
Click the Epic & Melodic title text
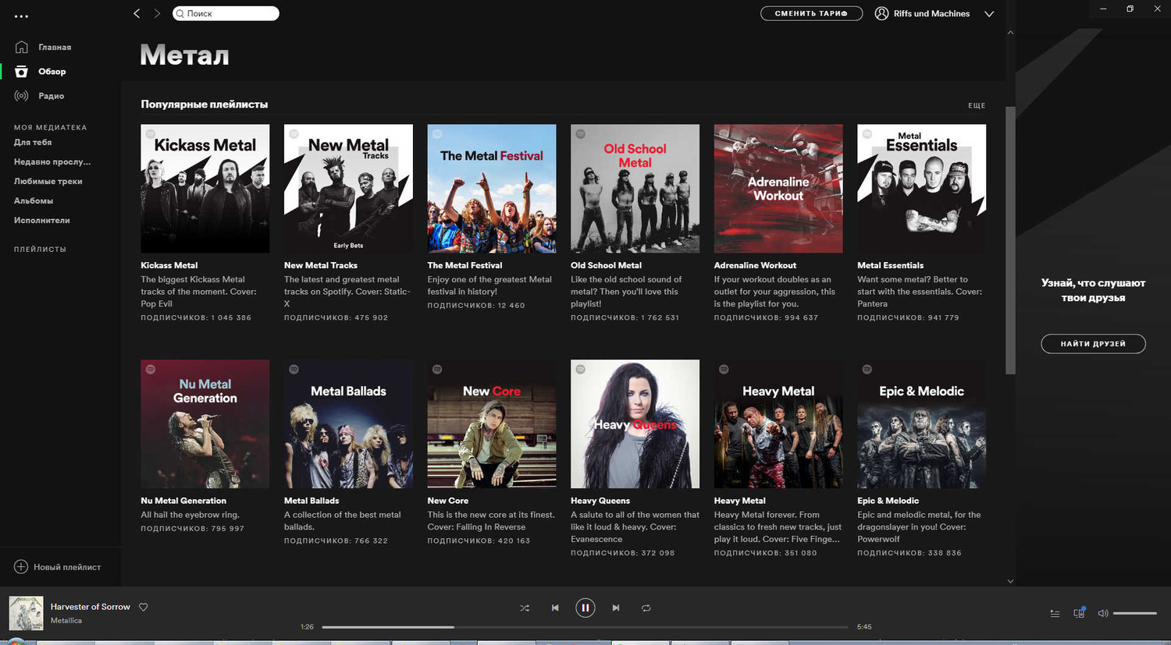coord(888,501)
